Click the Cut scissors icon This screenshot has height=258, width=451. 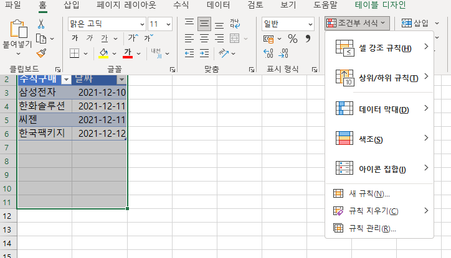point(41,24)
